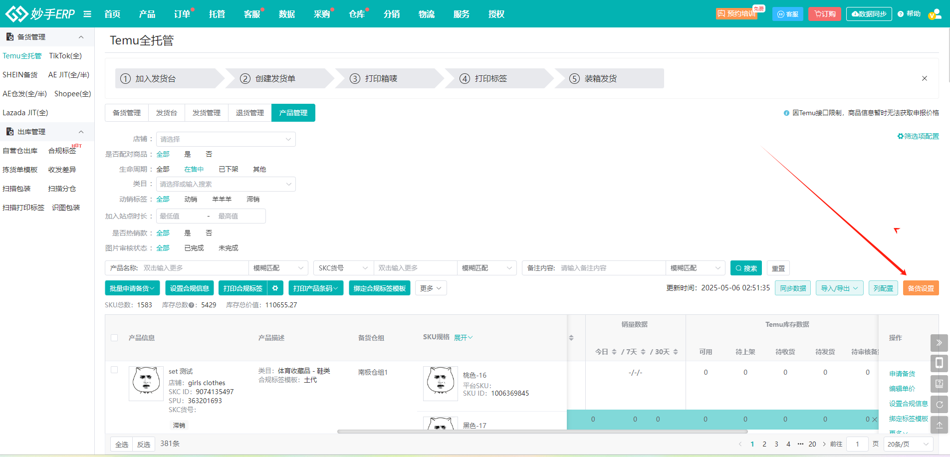The image size is (950, 457).
Task: Click the 数据同步 cloud sync button
Action: [869, 14]
